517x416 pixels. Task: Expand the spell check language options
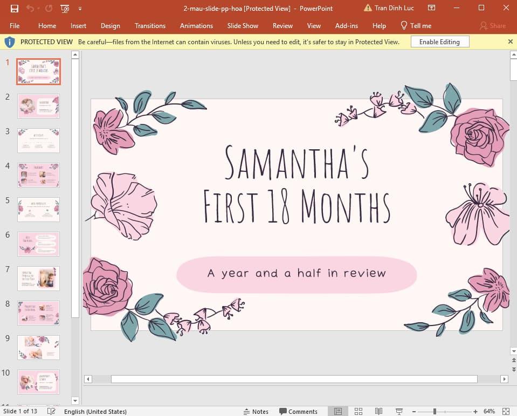point(95,411)
